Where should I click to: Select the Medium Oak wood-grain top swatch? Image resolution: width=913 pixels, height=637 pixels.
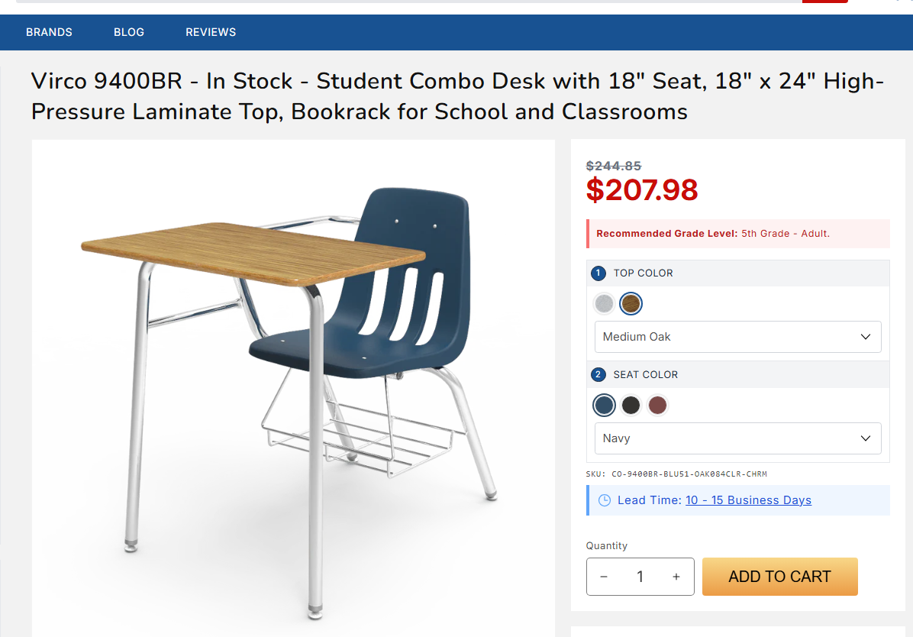click(x=631, y=304)
